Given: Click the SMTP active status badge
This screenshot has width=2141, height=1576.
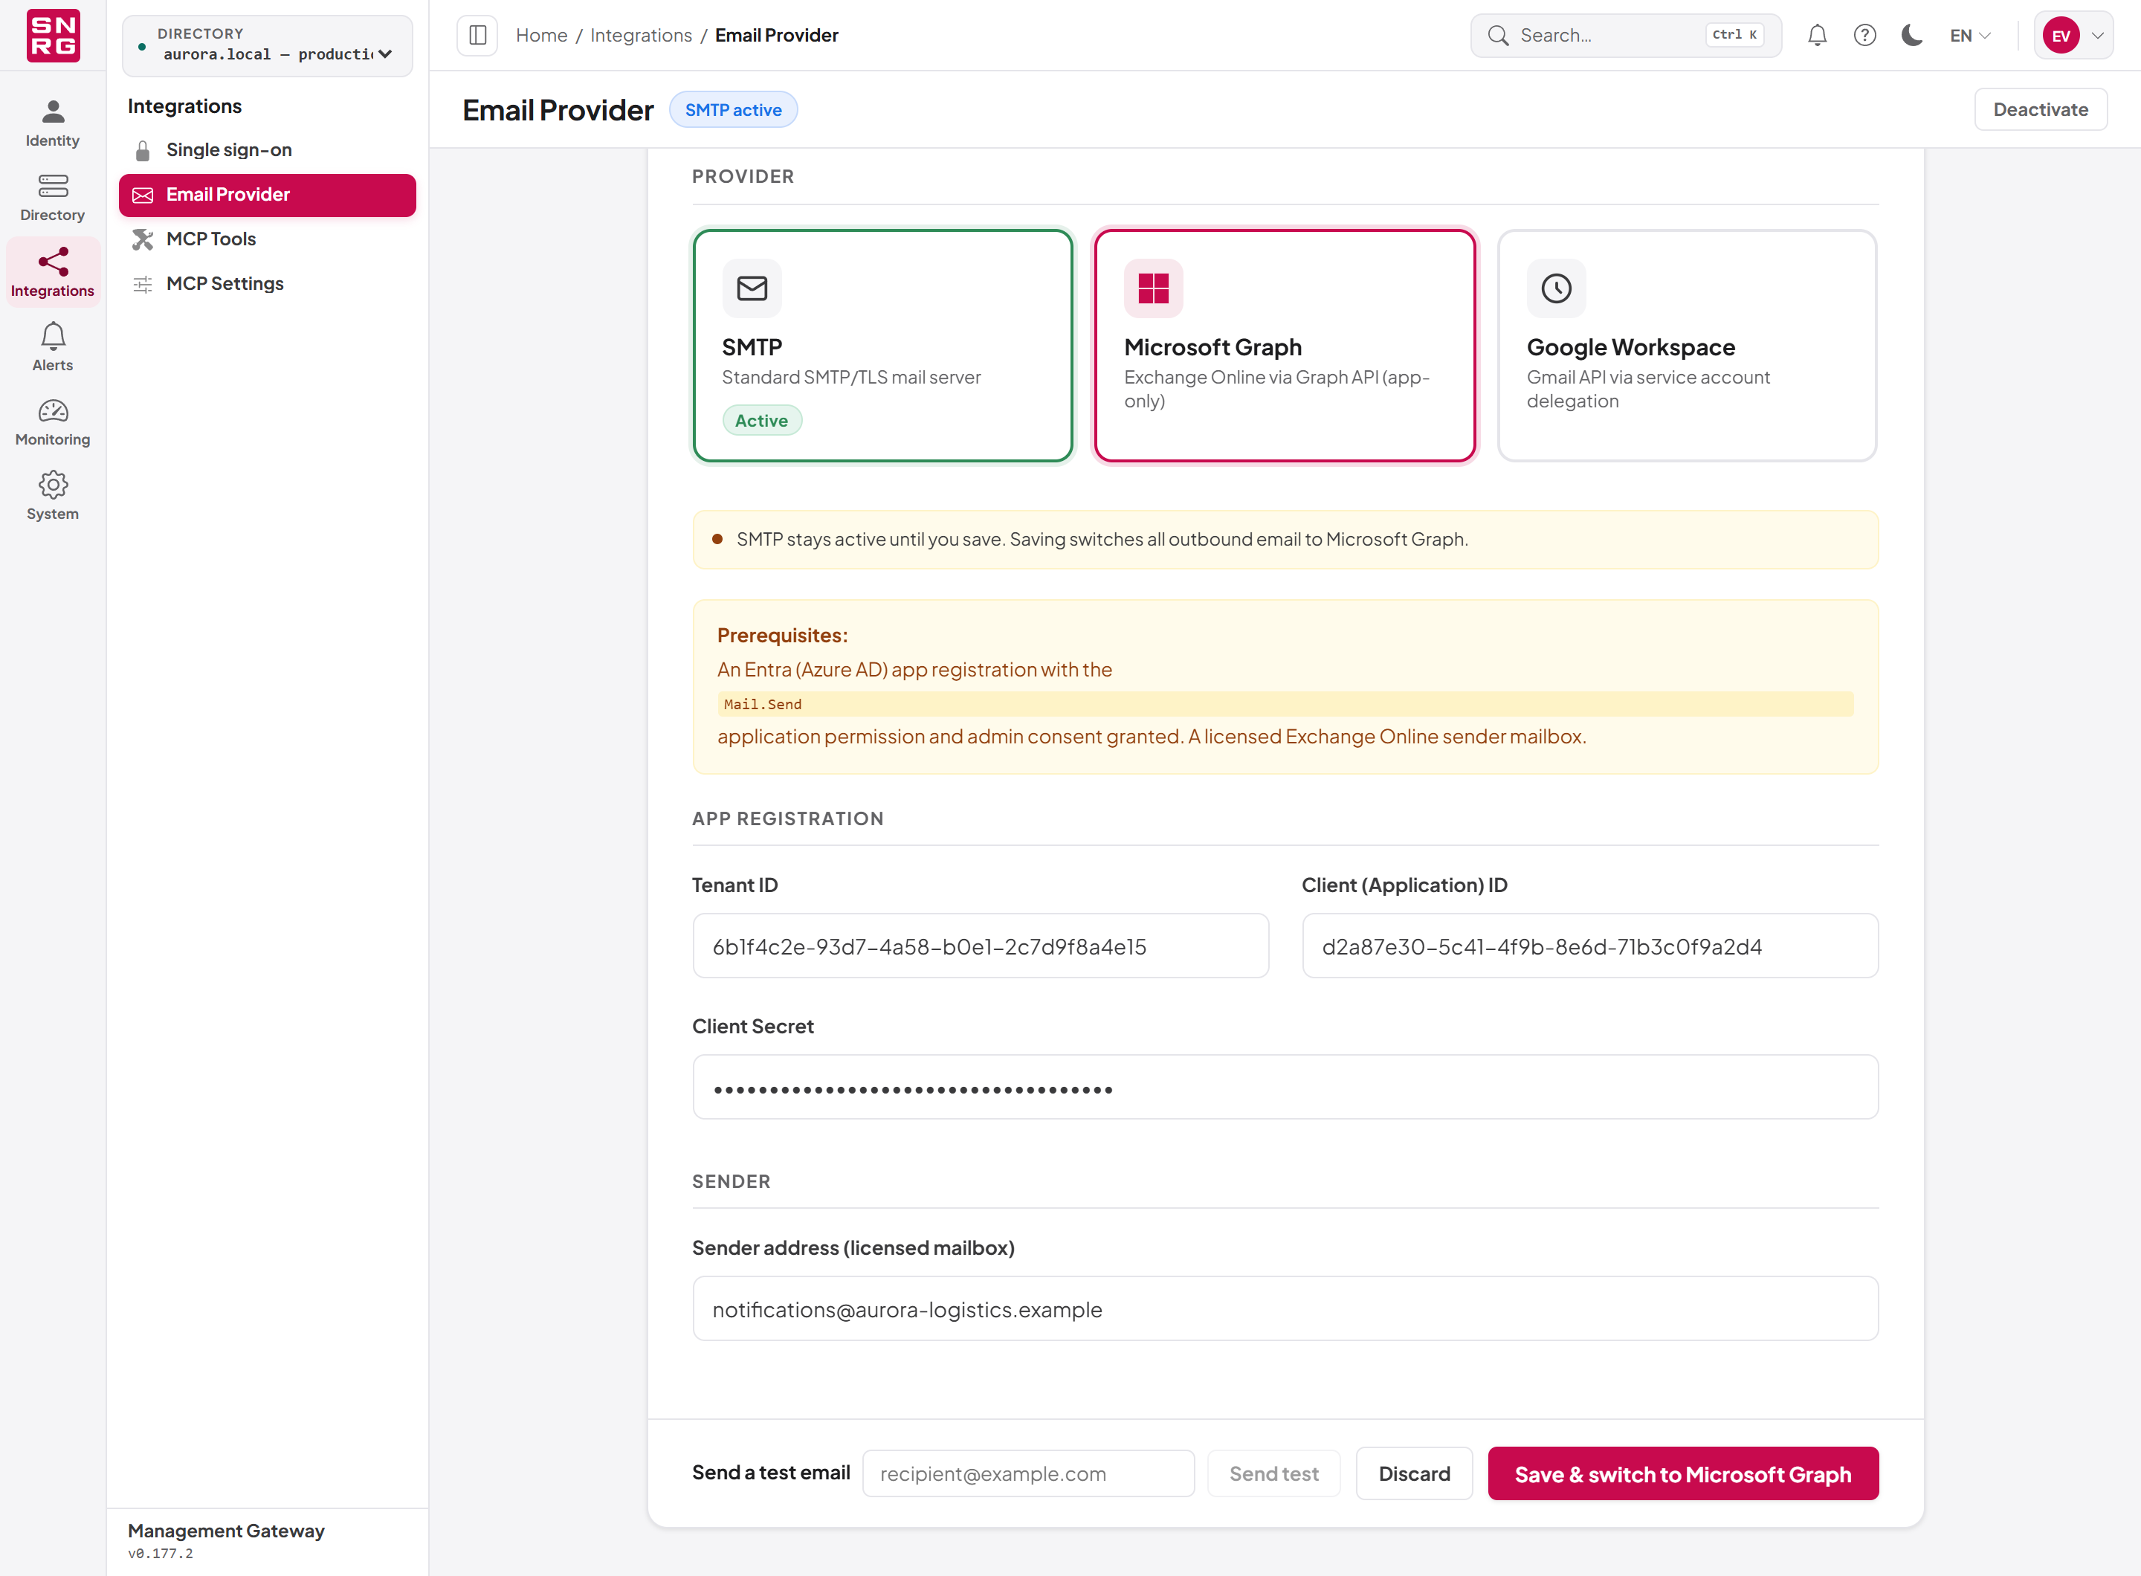Looking at the screenshot, I should [733, 109].
